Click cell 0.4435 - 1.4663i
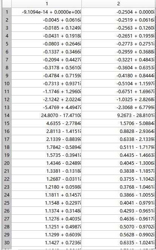The image size is (156, 250). [x=118, y=155]
